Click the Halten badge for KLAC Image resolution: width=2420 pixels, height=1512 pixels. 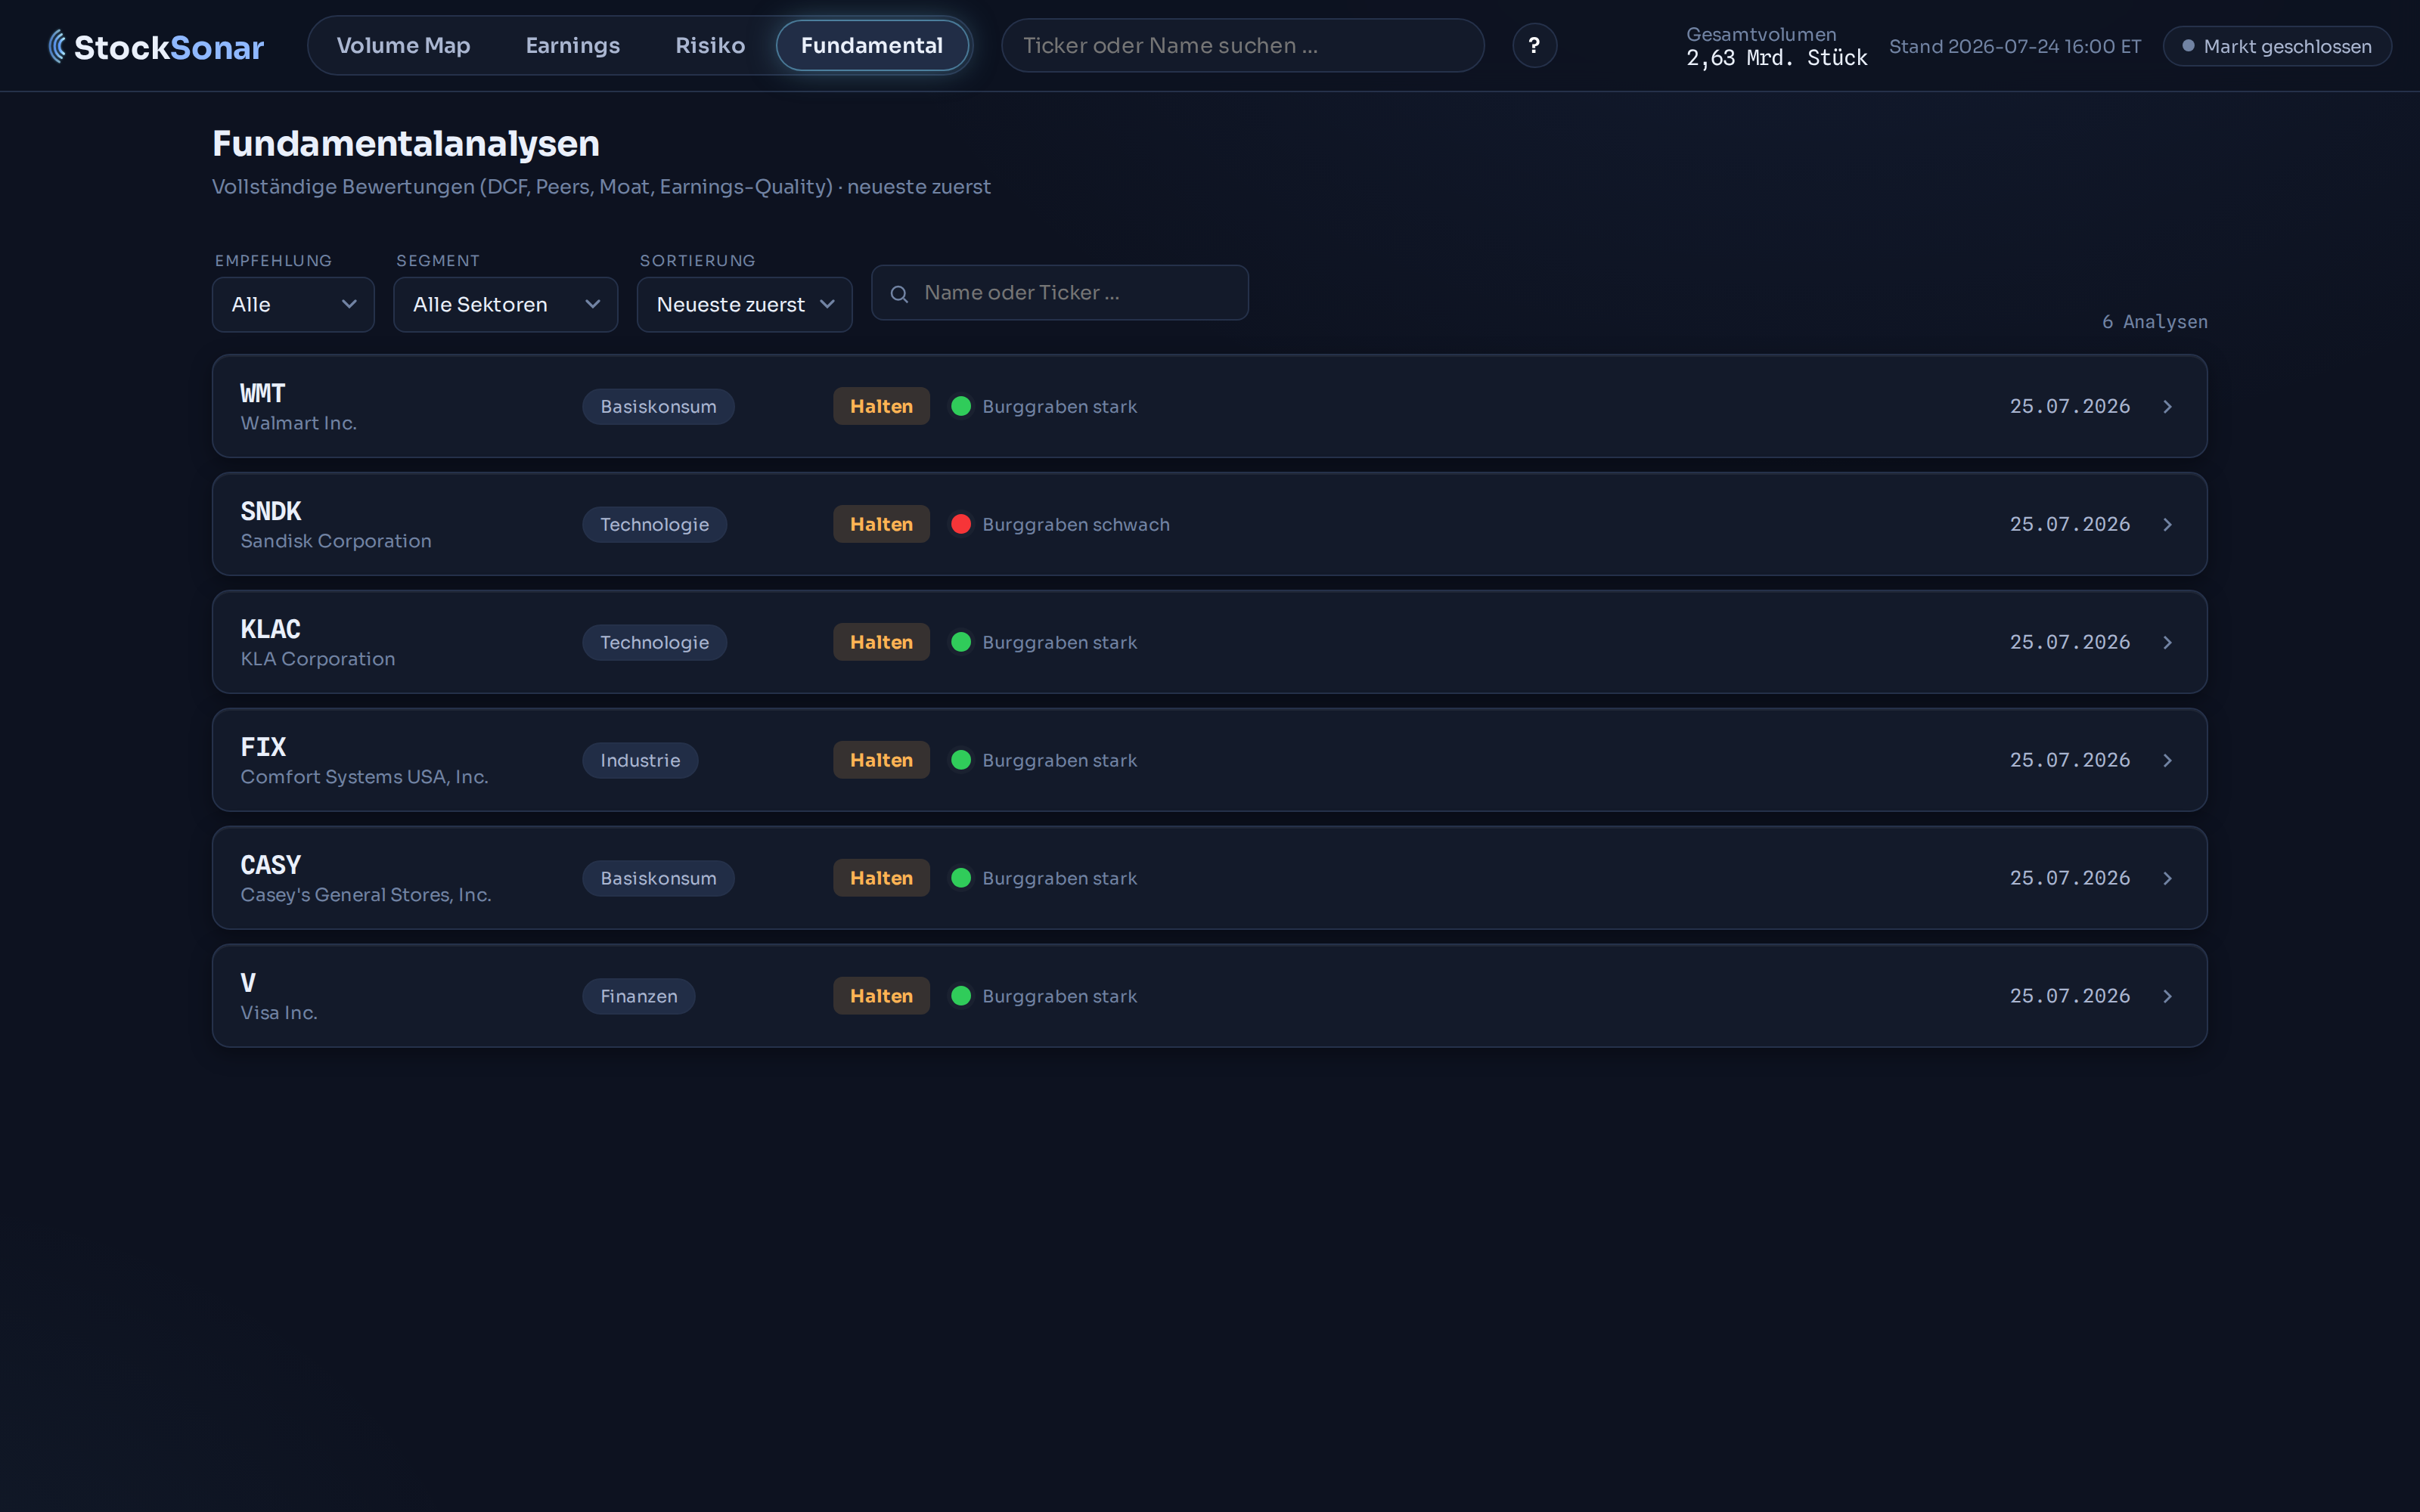pyautogui.click(x=881, y=642)
